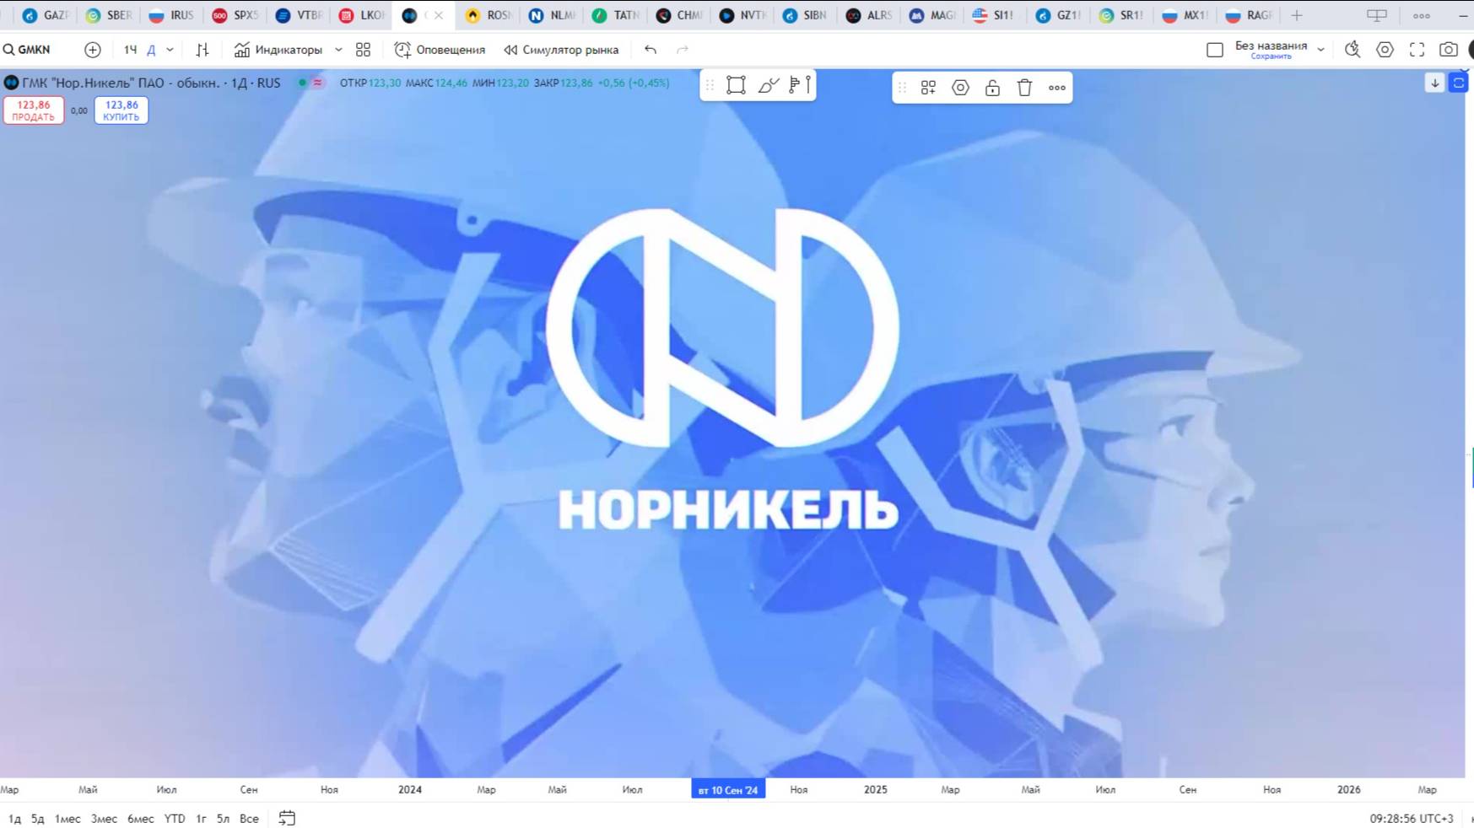Set range to 3мес

(x=104, y=818)
